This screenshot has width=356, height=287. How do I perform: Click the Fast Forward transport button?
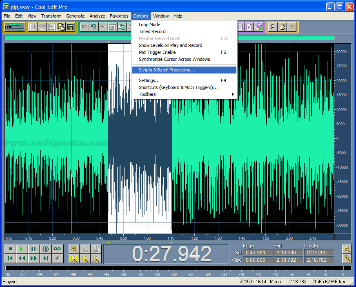tap(34, 258)
